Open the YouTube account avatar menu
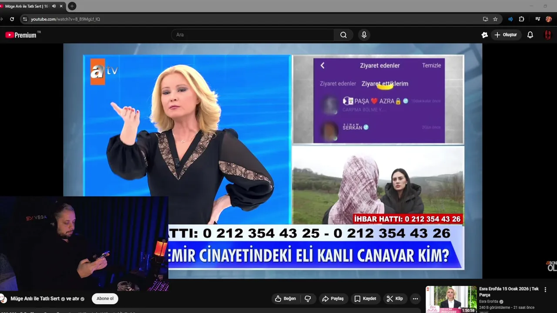Screen dimensions: 557x313 548,35
